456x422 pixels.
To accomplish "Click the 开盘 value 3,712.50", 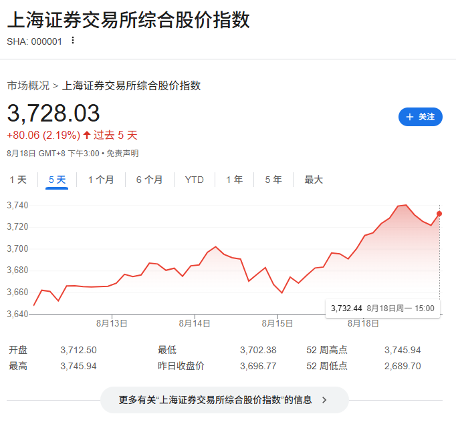I will (x=78, y=350).
